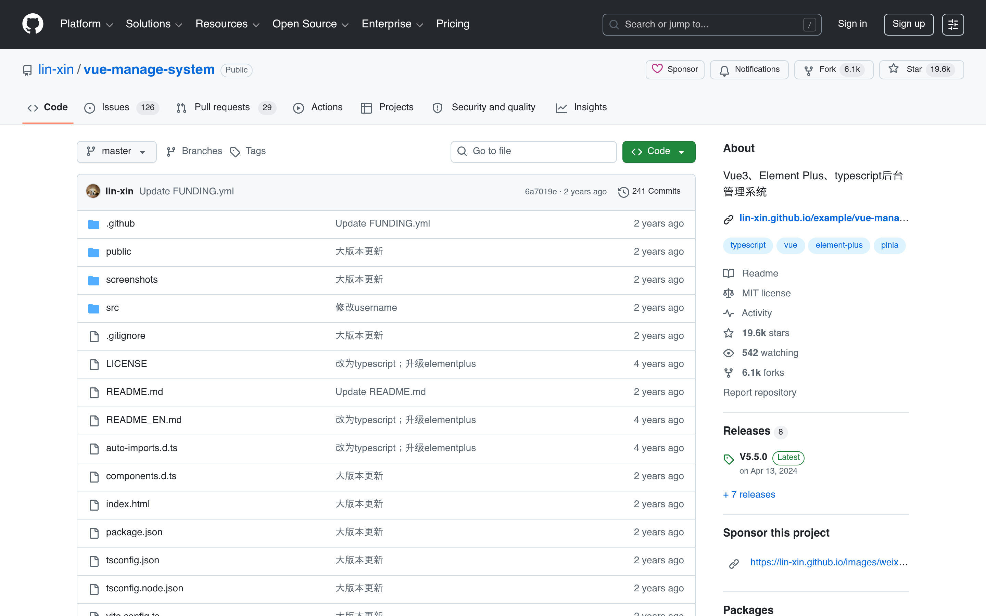
Task: Open the .github folder icon
Action: coord(94,224)
